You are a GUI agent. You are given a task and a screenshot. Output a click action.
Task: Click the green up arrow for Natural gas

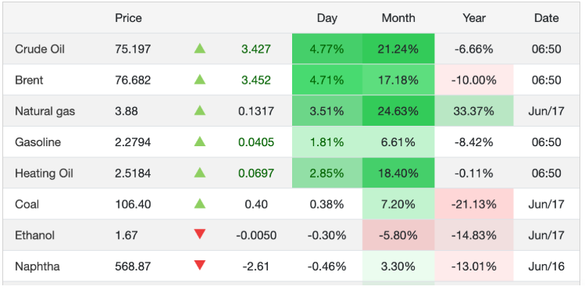[200, 110]
